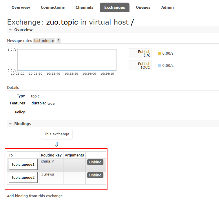The image size is (219, 201).
Task: Open the topic.queue1 queue link
Action: [x=23, y=165]
